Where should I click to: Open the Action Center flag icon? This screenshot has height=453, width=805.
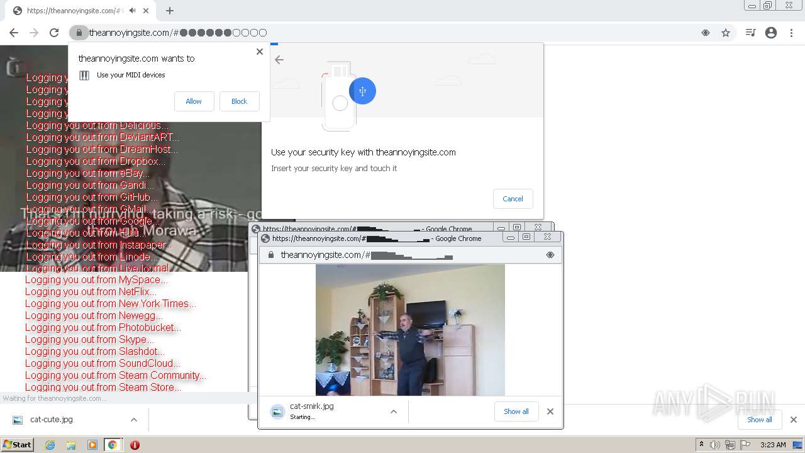(745, 445)
